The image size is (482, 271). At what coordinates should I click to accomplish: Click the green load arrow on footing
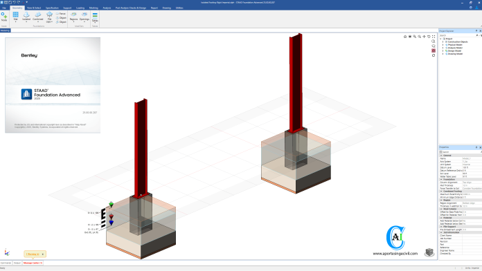[111, 205]
